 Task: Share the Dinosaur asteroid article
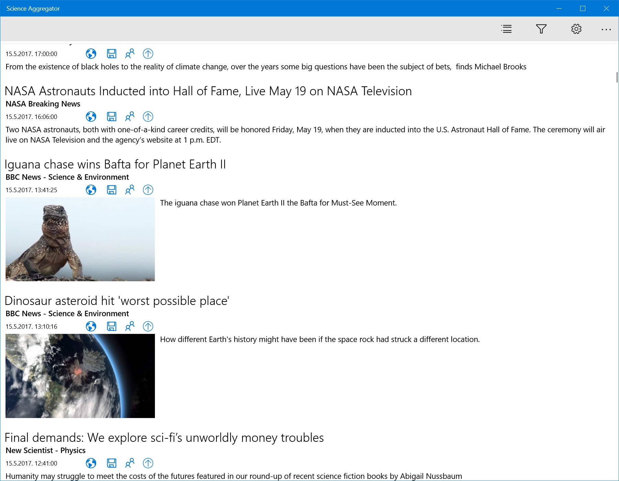click(x=130, y=326)
